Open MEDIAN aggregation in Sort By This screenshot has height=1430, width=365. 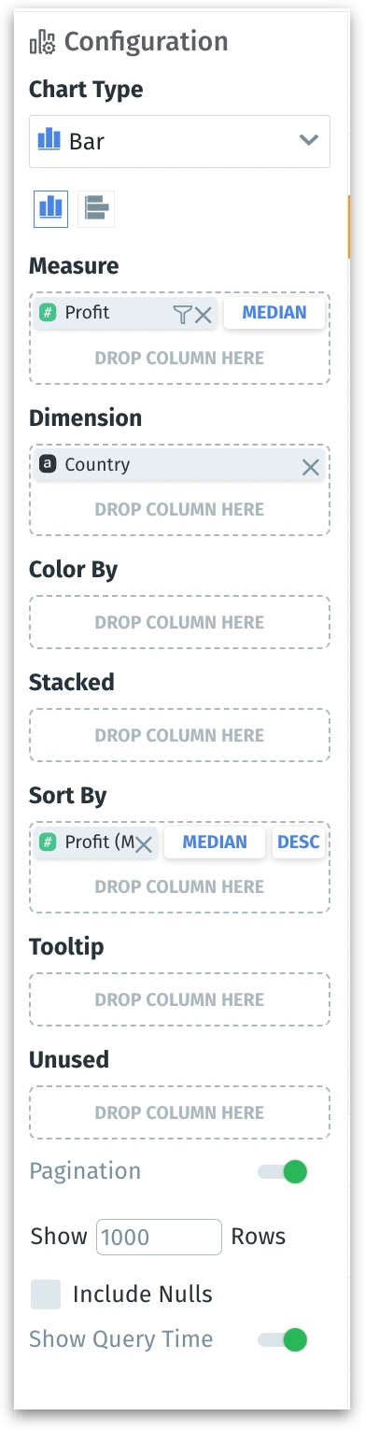point(215,842)
